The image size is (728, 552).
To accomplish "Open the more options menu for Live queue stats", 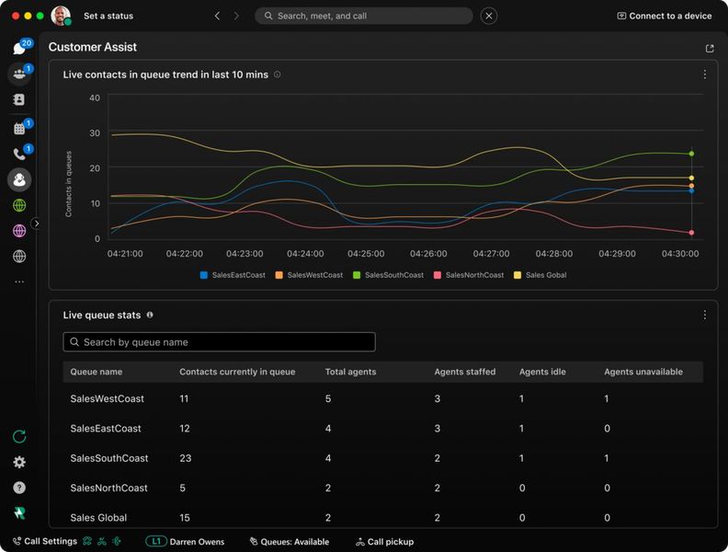I will 705,315.
